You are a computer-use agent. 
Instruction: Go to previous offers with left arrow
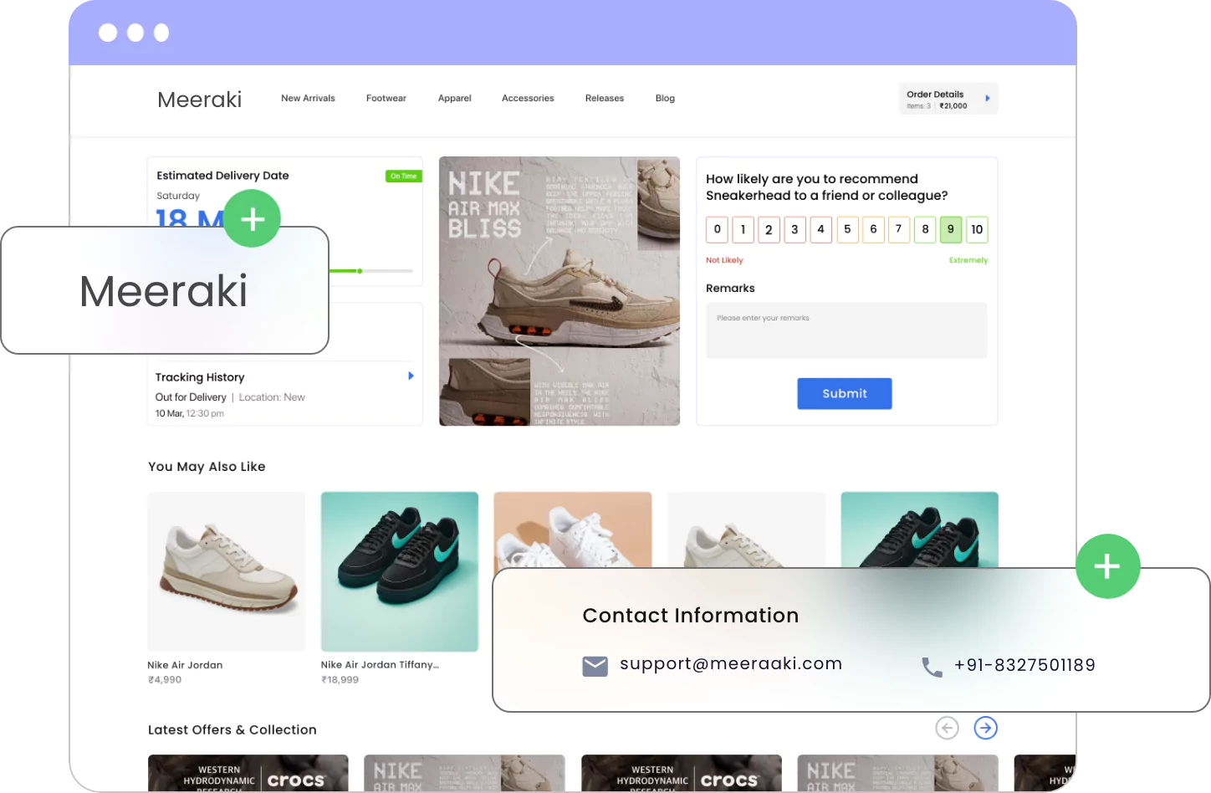pos(947,728)
